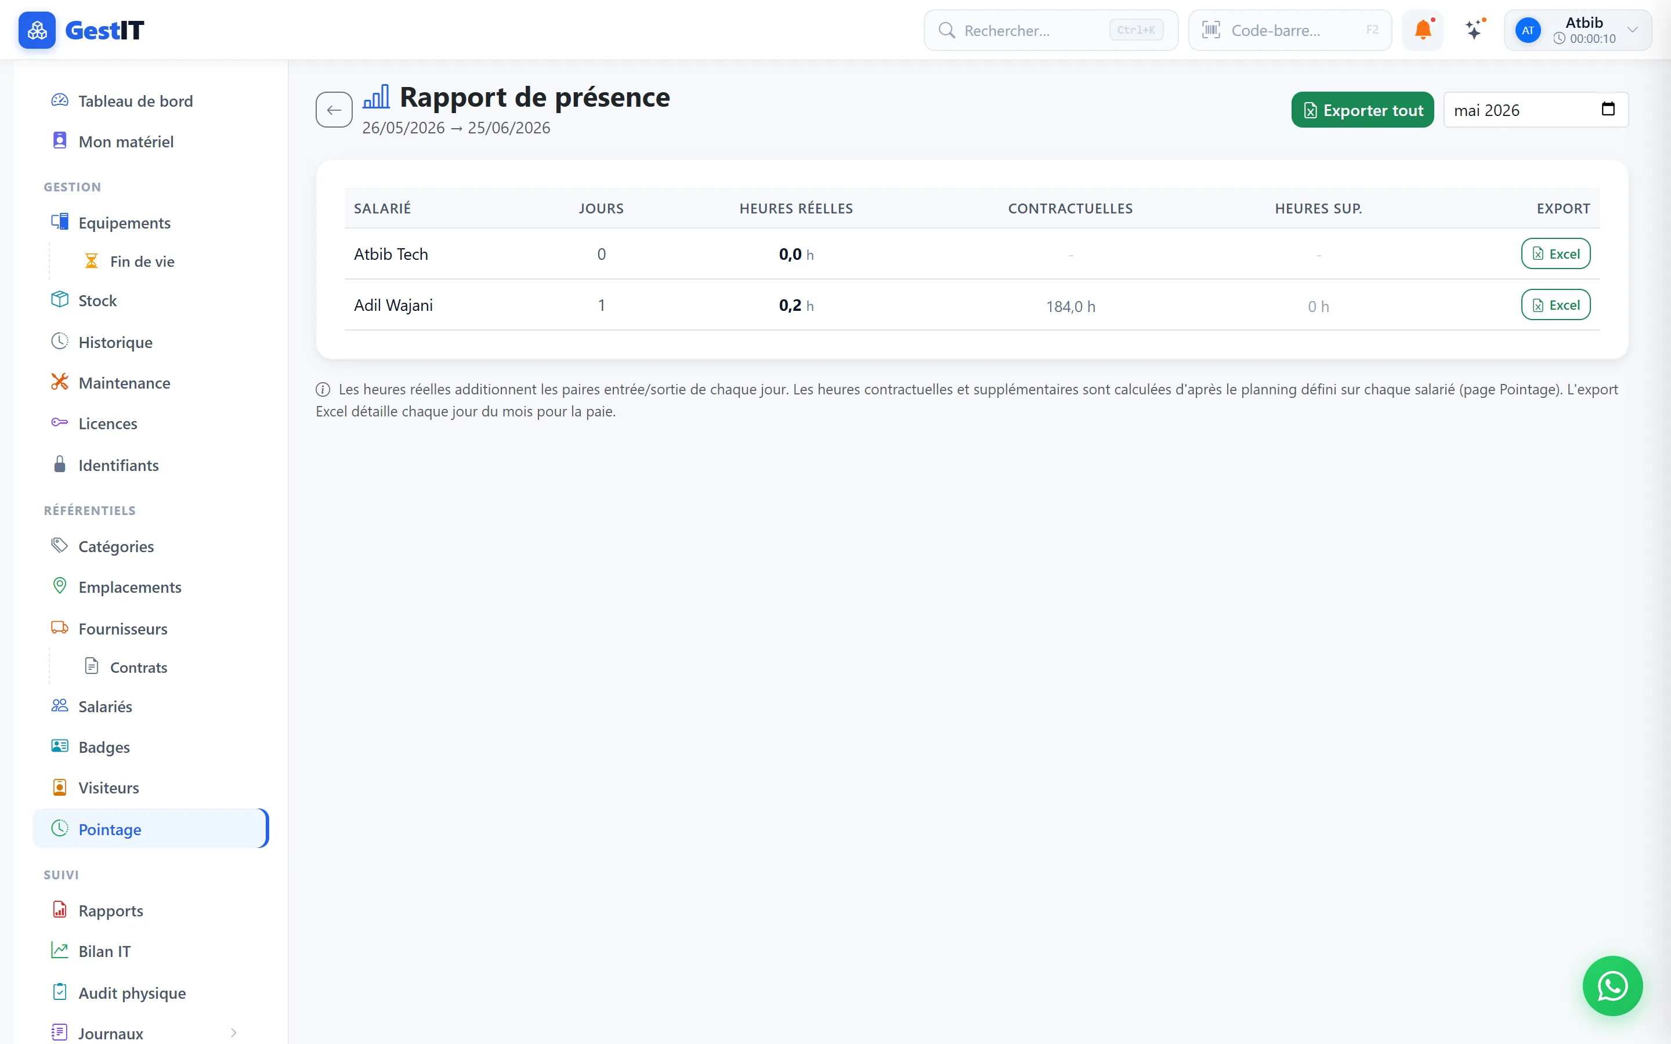Open the Atbib user dropdown chevron
Screen dimensions: 1671x1044
pyautogui.click(x=1632, y=30)
